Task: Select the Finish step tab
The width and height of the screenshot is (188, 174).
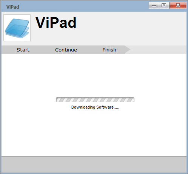Action: [x=109, y=50]
